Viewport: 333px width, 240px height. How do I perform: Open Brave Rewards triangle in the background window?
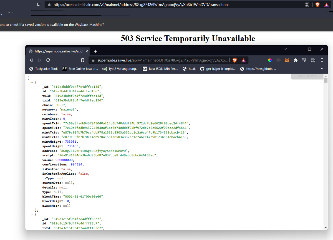click(327, 5)
